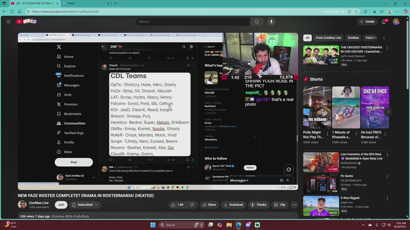Open the ZooMaa Live channel avatar
This screenshot has height=230, width=410.
coord(22,205)
